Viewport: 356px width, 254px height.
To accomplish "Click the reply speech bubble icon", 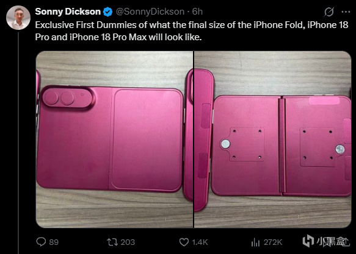I will click(x=41, y=242).
